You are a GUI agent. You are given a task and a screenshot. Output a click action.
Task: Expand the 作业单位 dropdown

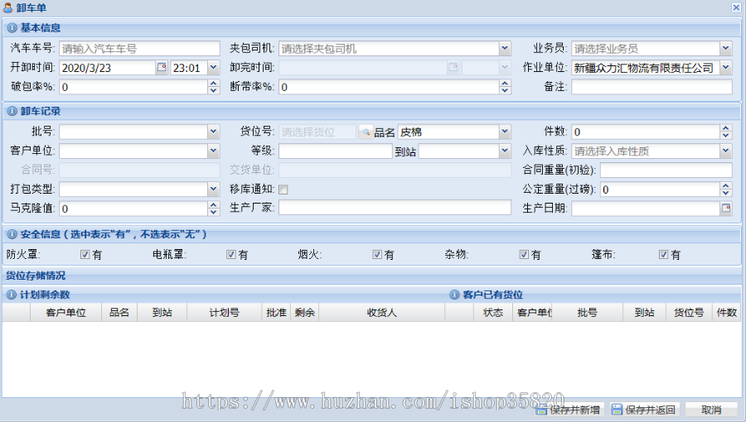click(x=725, y=67)
